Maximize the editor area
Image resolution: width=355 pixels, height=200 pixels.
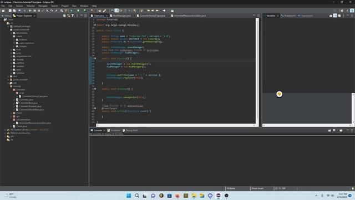pos(258,16)
